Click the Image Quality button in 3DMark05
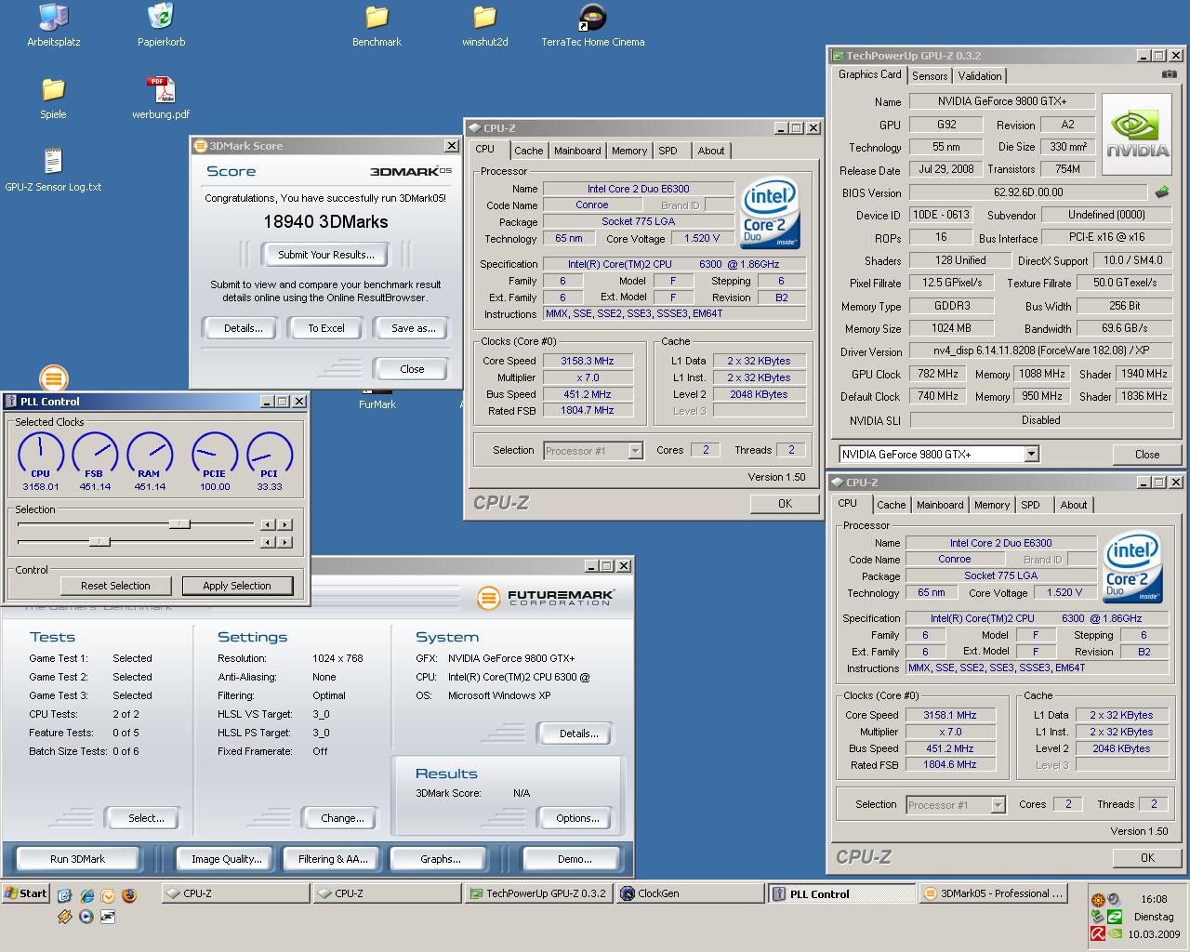This screenshot has width=1190, height=952. click(x=227, y=859)
